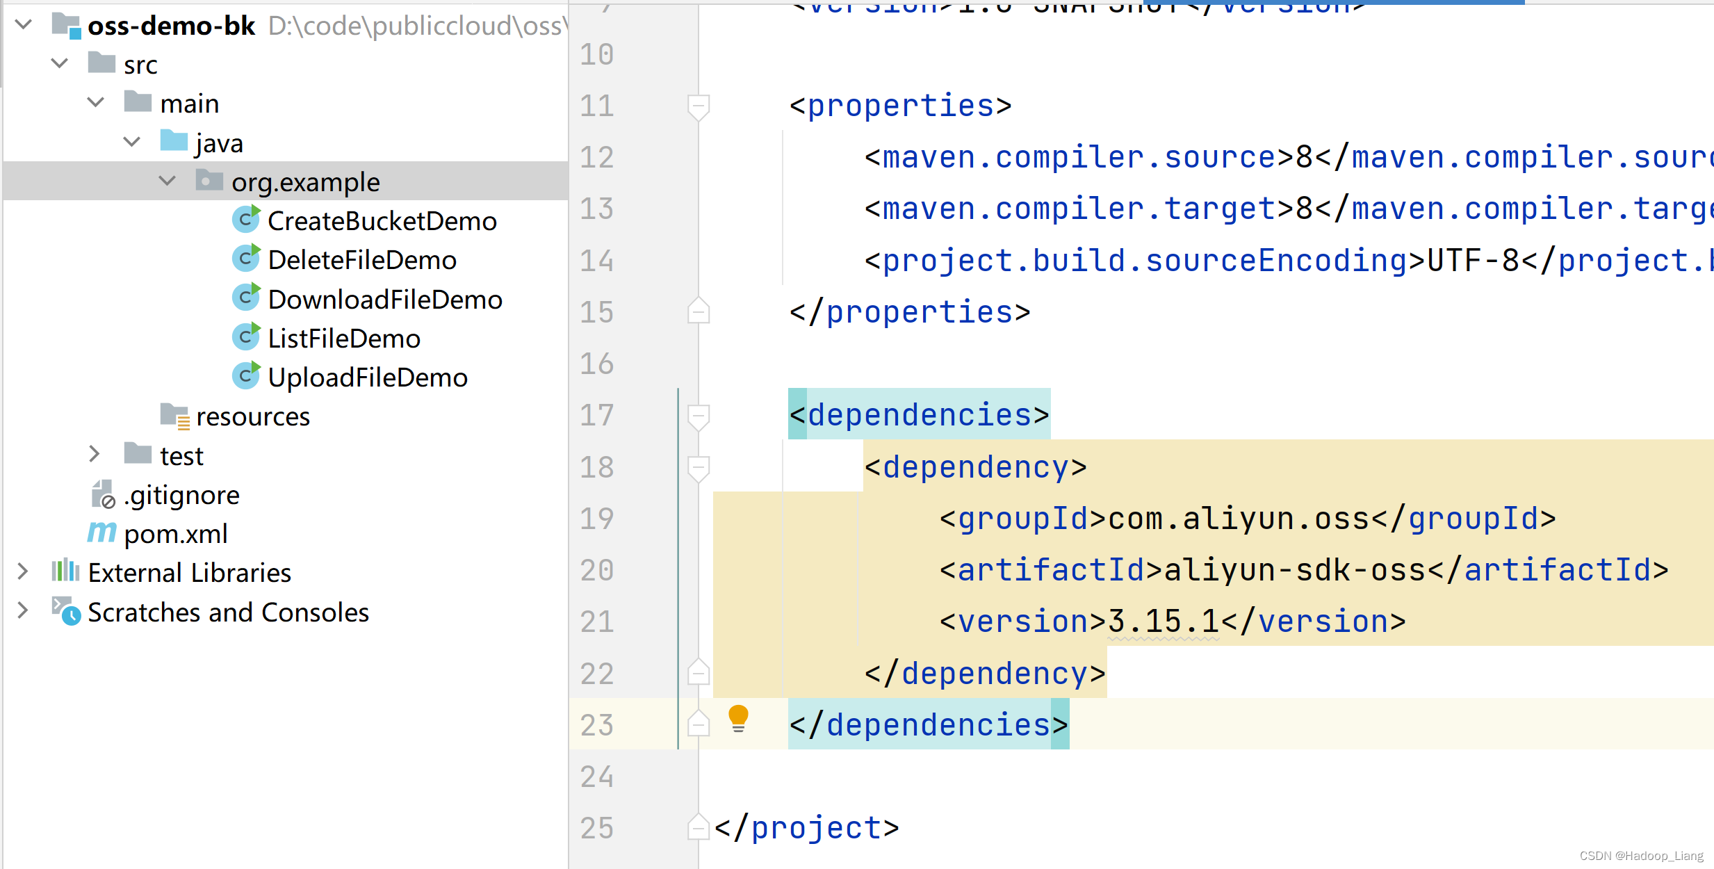Collapse the java folder chevron
1714x869 pixels.
pos(132,143)
